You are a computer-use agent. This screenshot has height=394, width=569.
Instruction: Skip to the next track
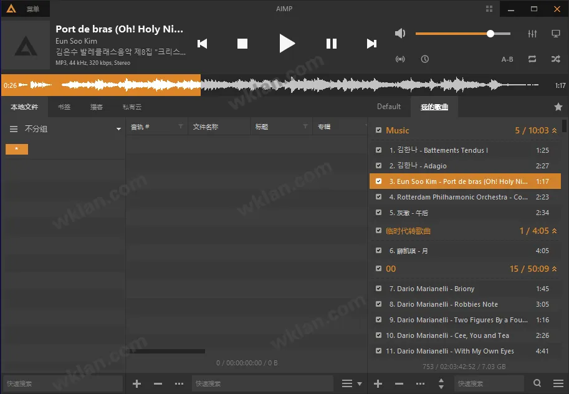pos(371,44)
